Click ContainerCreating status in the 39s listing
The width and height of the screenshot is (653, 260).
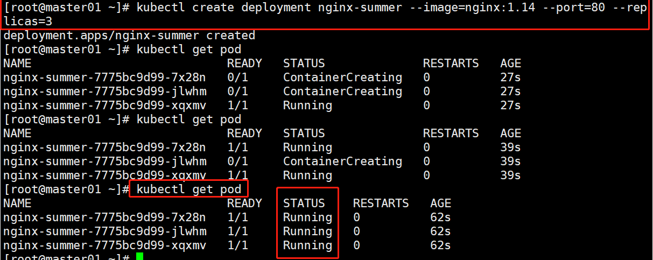pos(342,161)
